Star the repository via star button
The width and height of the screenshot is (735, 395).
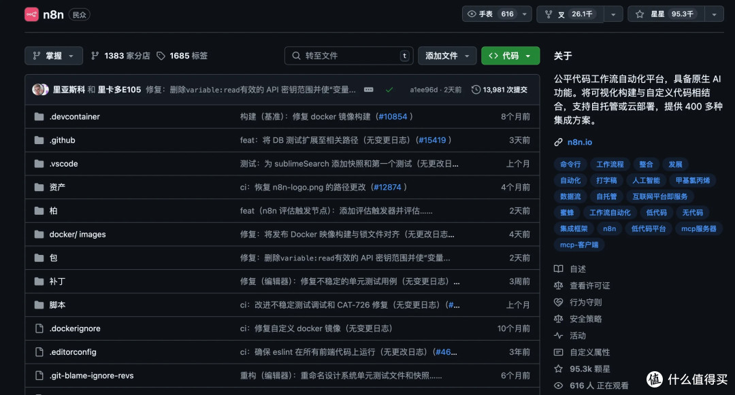[x=666, y=14]
